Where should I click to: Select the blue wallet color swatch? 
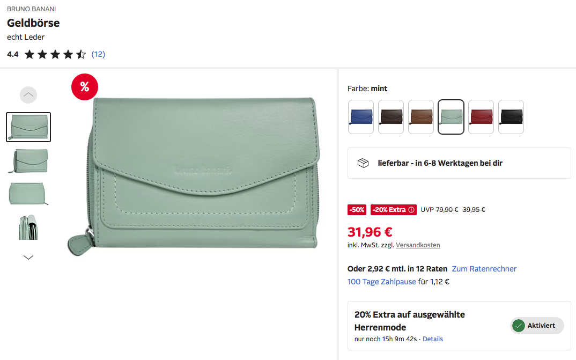tap(361, 117)
